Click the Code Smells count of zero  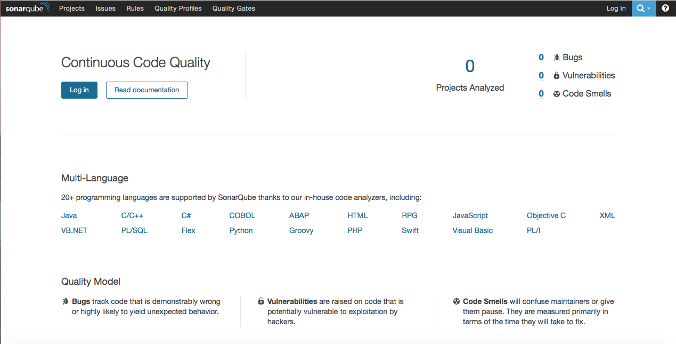[541, 94]
